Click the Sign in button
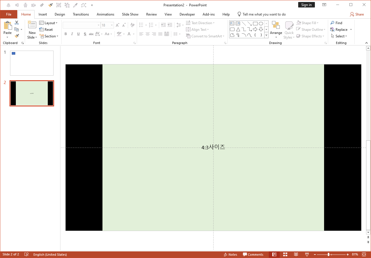371x258 pixels. tap(307, 5)
